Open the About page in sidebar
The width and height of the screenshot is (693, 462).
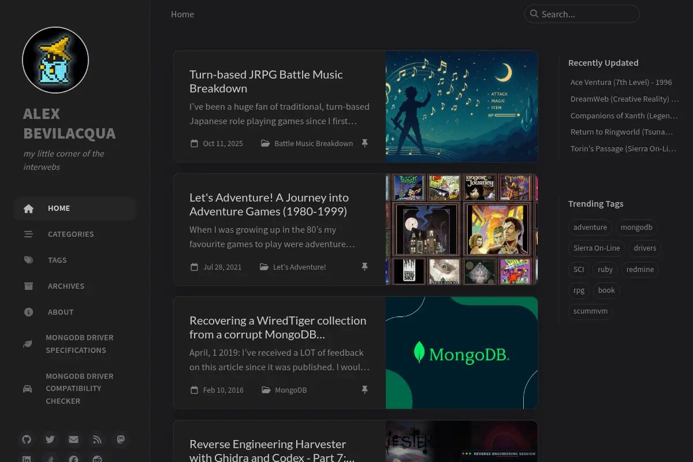coord(75,312)
